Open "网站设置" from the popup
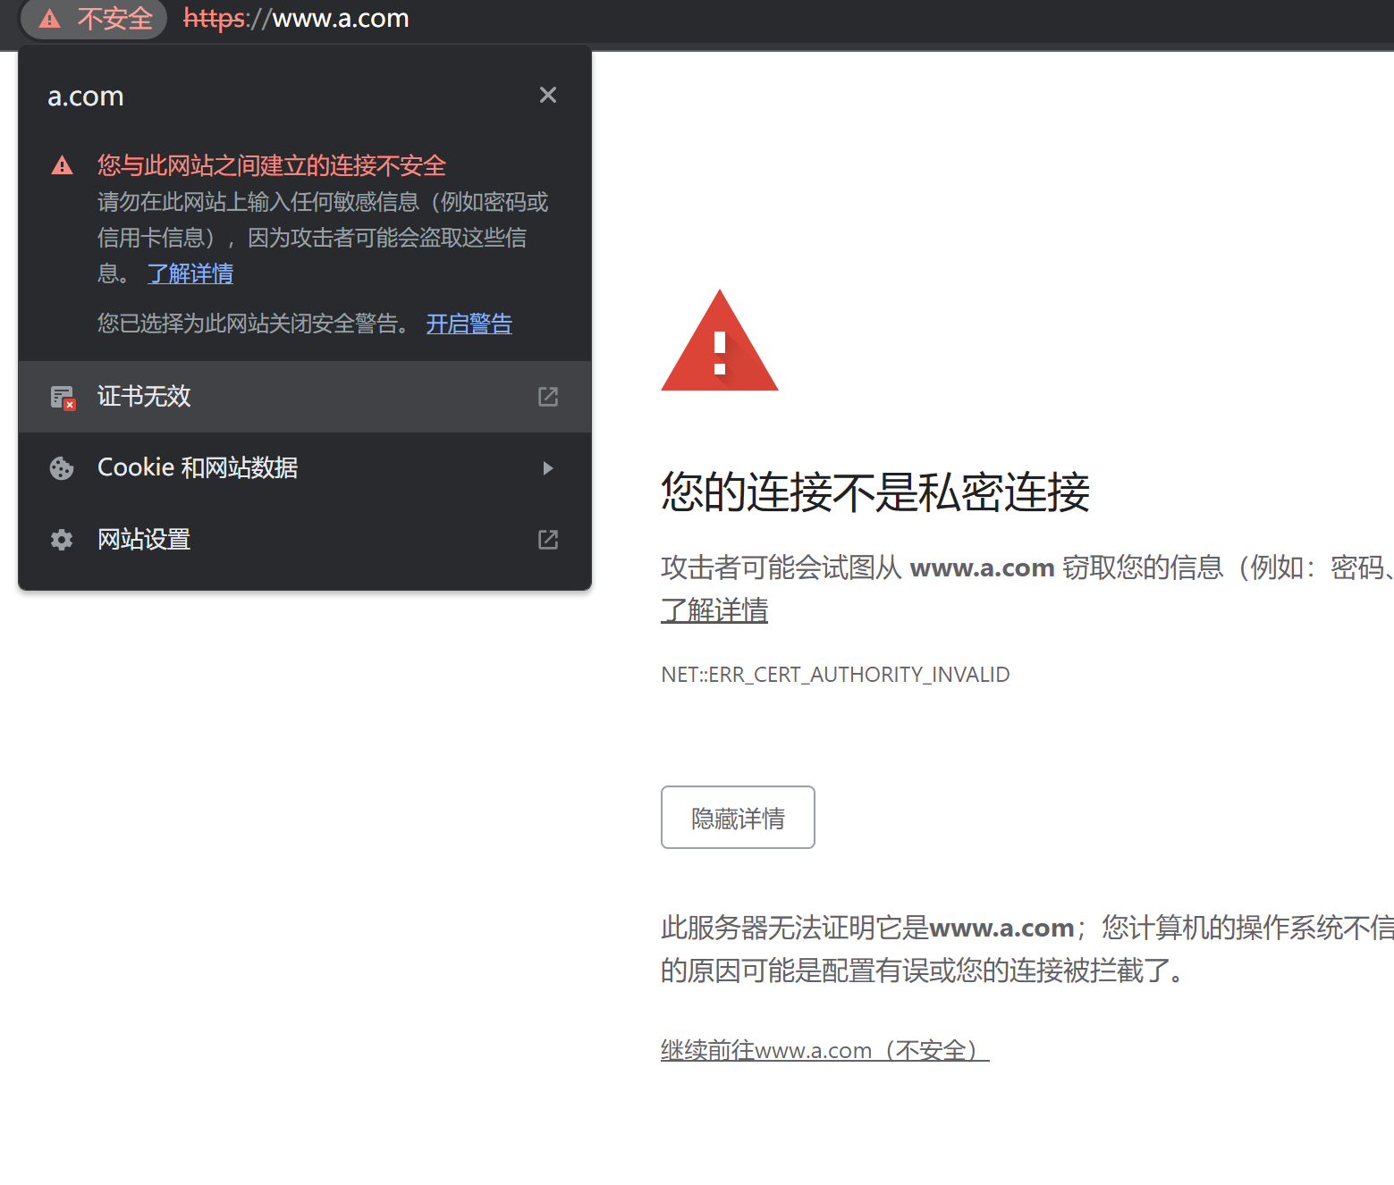 [x=144, y=539]
